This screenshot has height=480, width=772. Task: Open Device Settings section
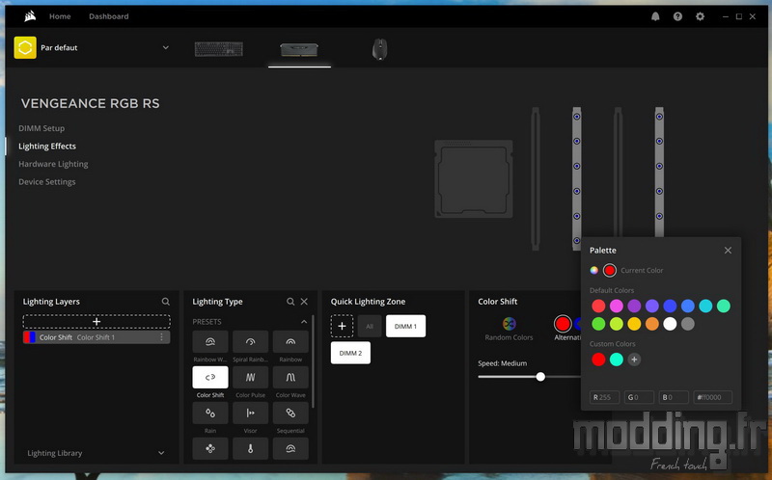click(x=46, y=181)
